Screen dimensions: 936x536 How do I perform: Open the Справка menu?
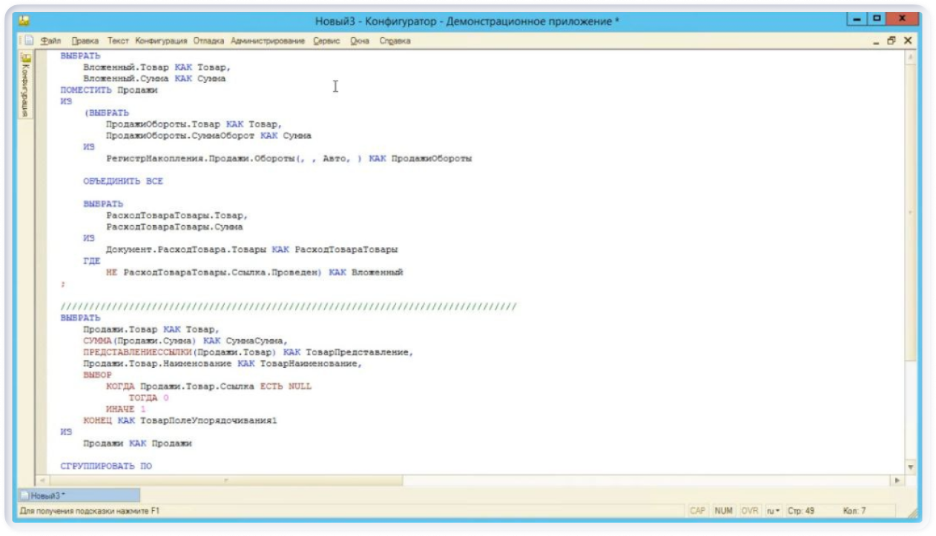coord(395,41)
